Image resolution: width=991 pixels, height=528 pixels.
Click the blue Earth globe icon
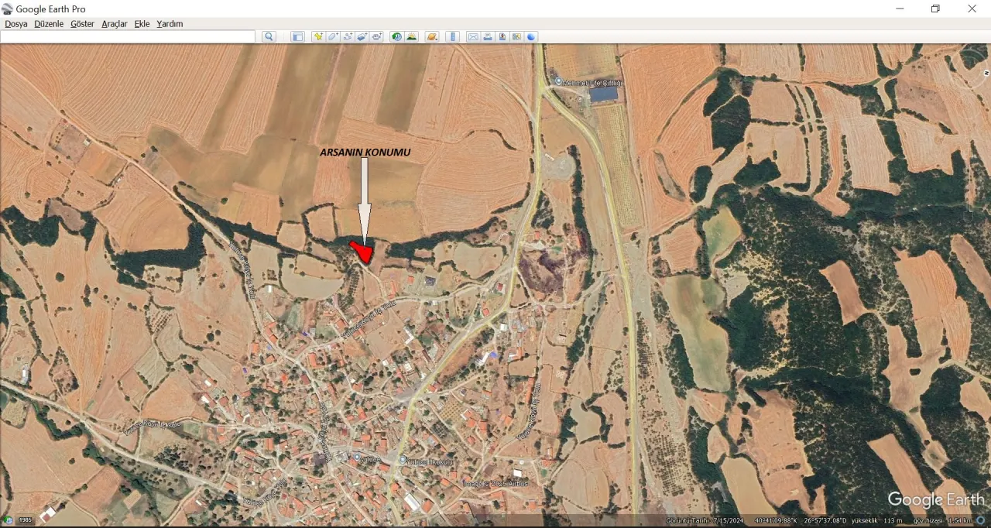pyautogui.click(x=531, y=36)
